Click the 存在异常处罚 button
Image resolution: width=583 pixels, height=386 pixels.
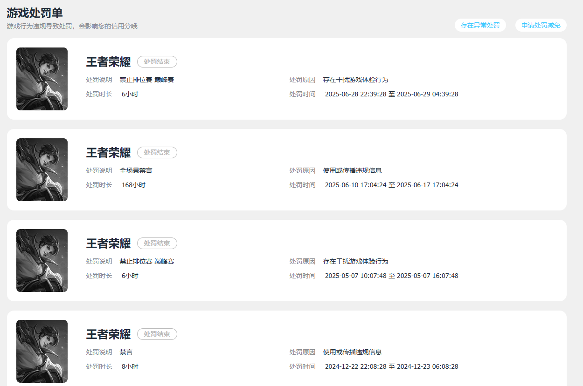click(480, 25)
